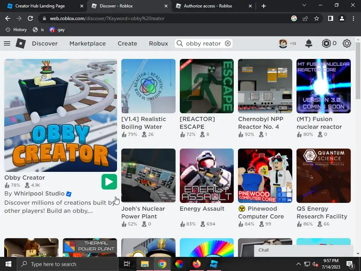Visit Whirlpool Studio creator page

39,193
